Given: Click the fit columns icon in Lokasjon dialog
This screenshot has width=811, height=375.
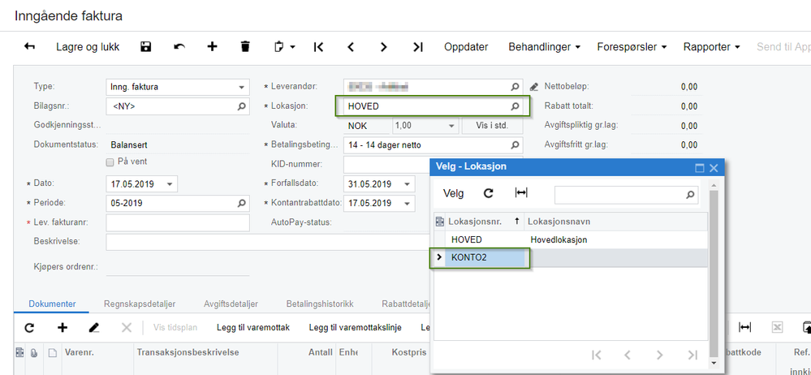Looking at the screenshot, I should tap(521, 193).
